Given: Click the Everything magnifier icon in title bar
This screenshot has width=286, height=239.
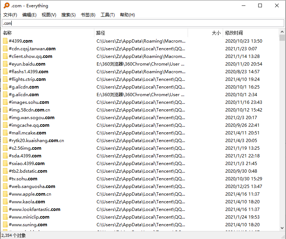Looking at the screenshot, I should [7, 5].
